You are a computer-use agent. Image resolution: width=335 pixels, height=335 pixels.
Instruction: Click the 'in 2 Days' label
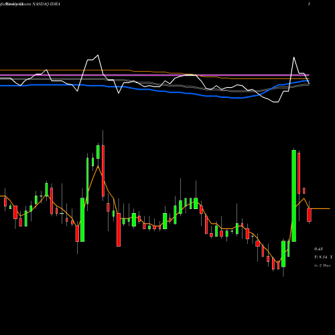(322, 265)
